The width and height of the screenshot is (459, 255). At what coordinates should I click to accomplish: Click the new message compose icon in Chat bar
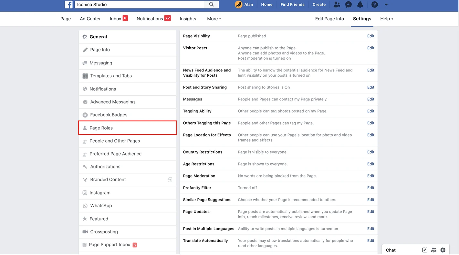point(425,250)
